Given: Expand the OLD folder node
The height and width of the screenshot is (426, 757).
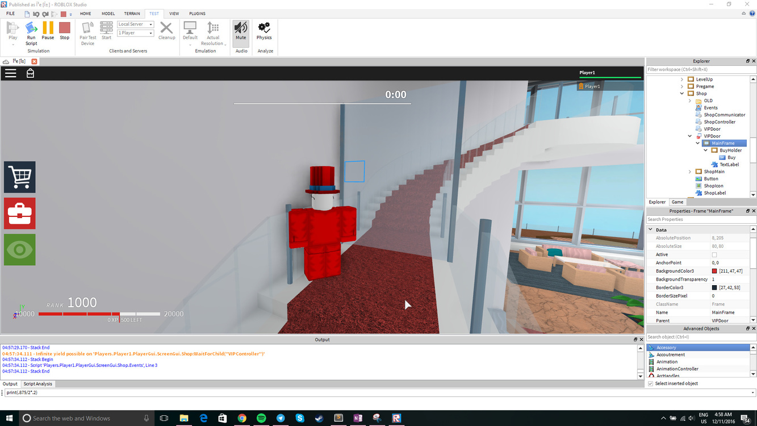Looking at the screenshot, I should point(690,101).
